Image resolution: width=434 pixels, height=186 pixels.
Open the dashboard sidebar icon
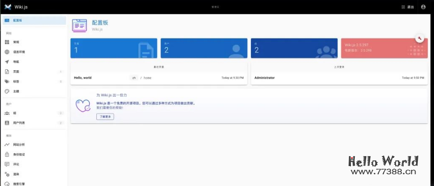(x=7, y=20)
